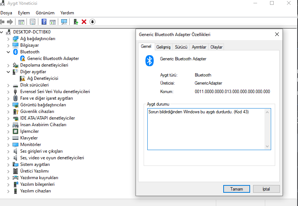Click the Tamam button
The height and width of the screenshot is (206, 298).
236,189
